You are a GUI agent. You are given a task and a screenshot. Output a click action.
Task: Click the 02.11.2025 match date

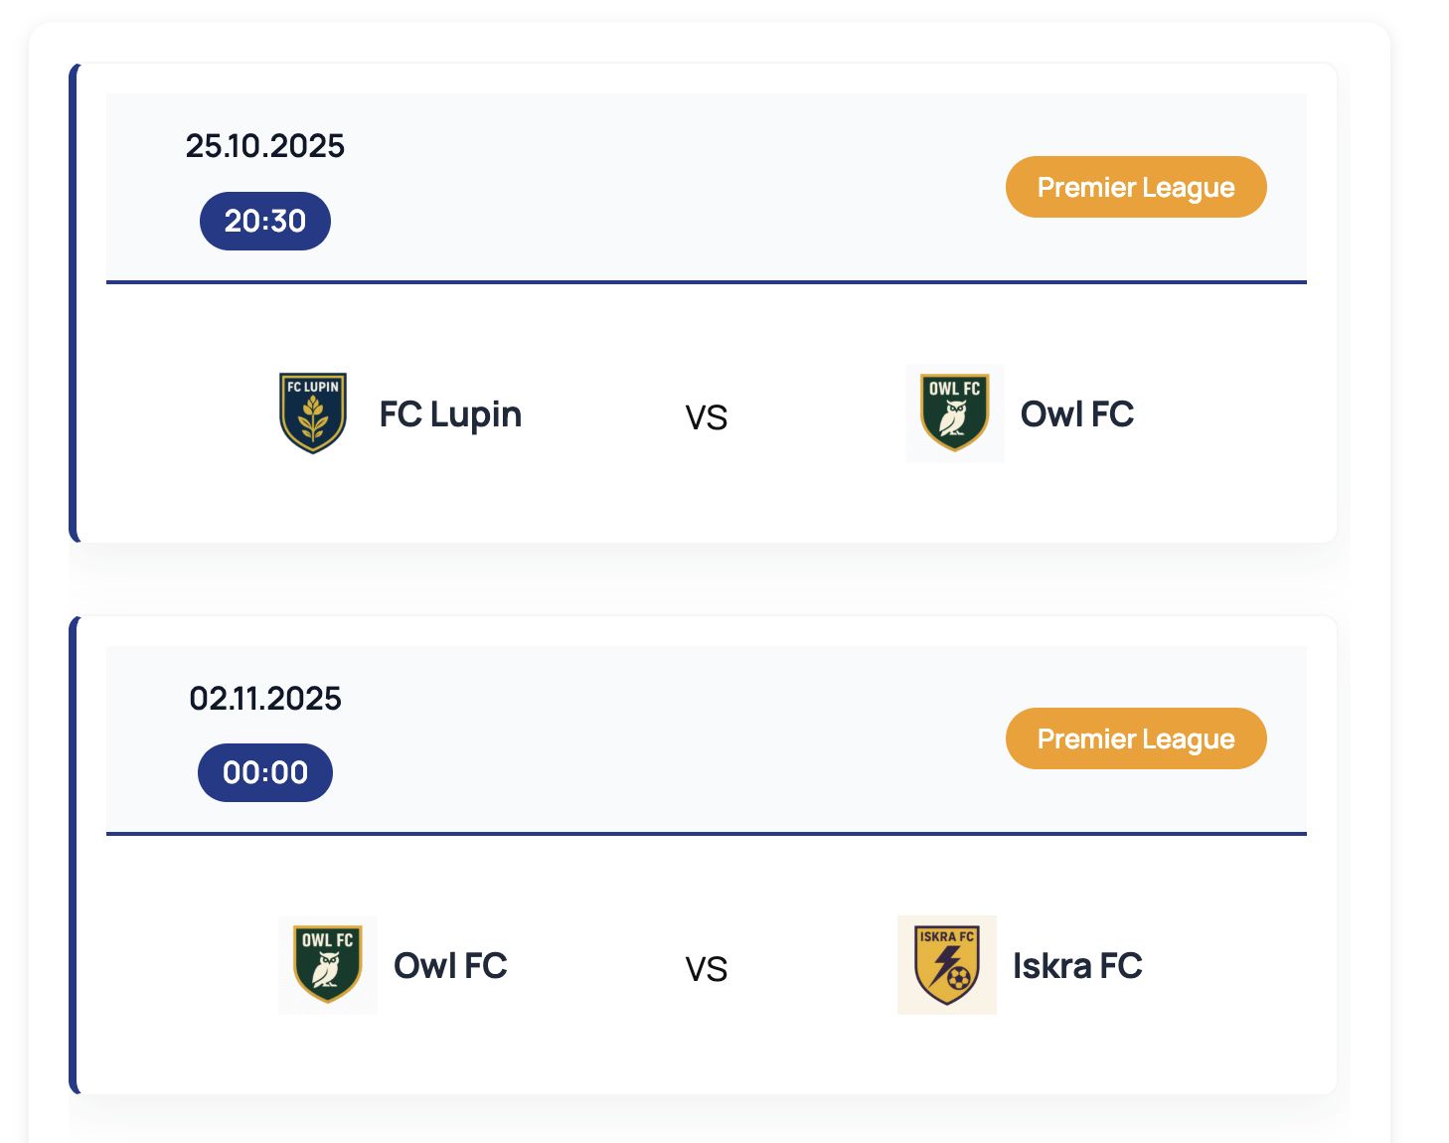coord(265,699)
